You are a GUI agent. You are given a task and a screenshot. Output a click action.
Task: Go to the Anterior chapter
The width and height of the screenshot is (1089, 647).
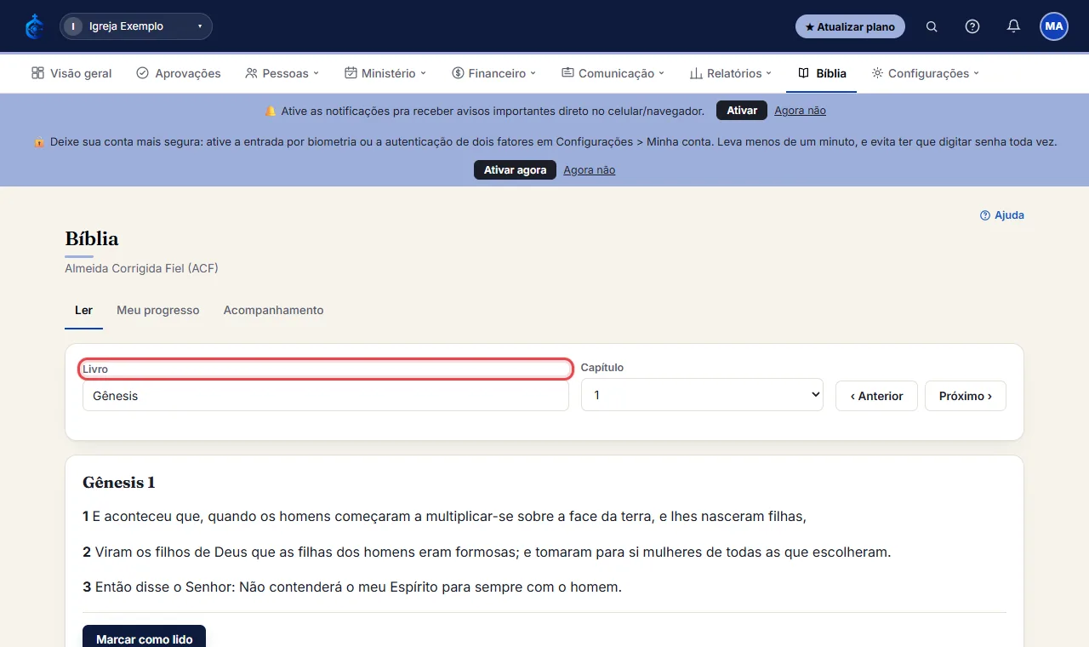[876, 396]
